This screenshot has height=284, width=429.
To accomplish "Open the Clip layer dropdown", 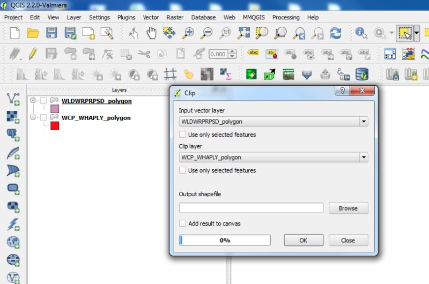I will click(x=364, y=157).
